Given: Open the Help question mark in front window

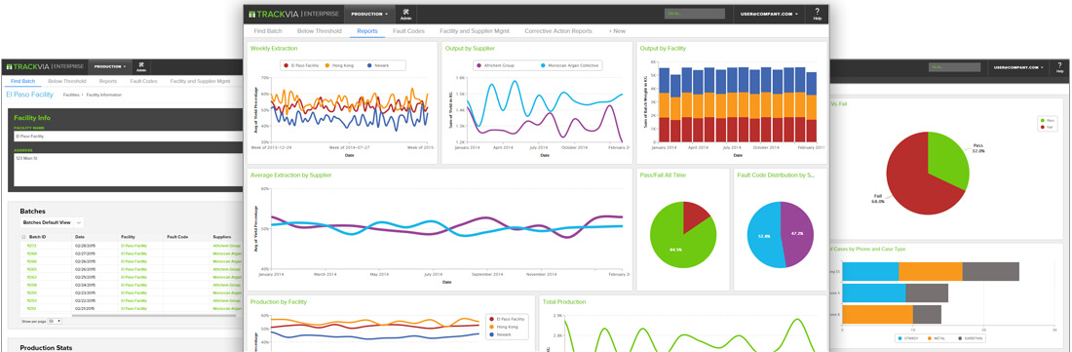Looking at the screenshot, I should (x=817, y=14).
